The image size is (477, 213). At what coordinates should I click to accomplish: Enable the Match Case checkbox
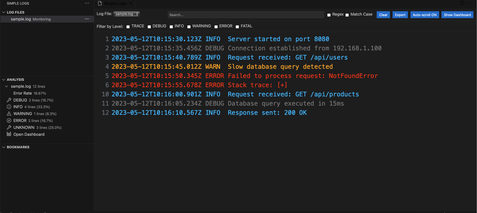tap(347, 15)
